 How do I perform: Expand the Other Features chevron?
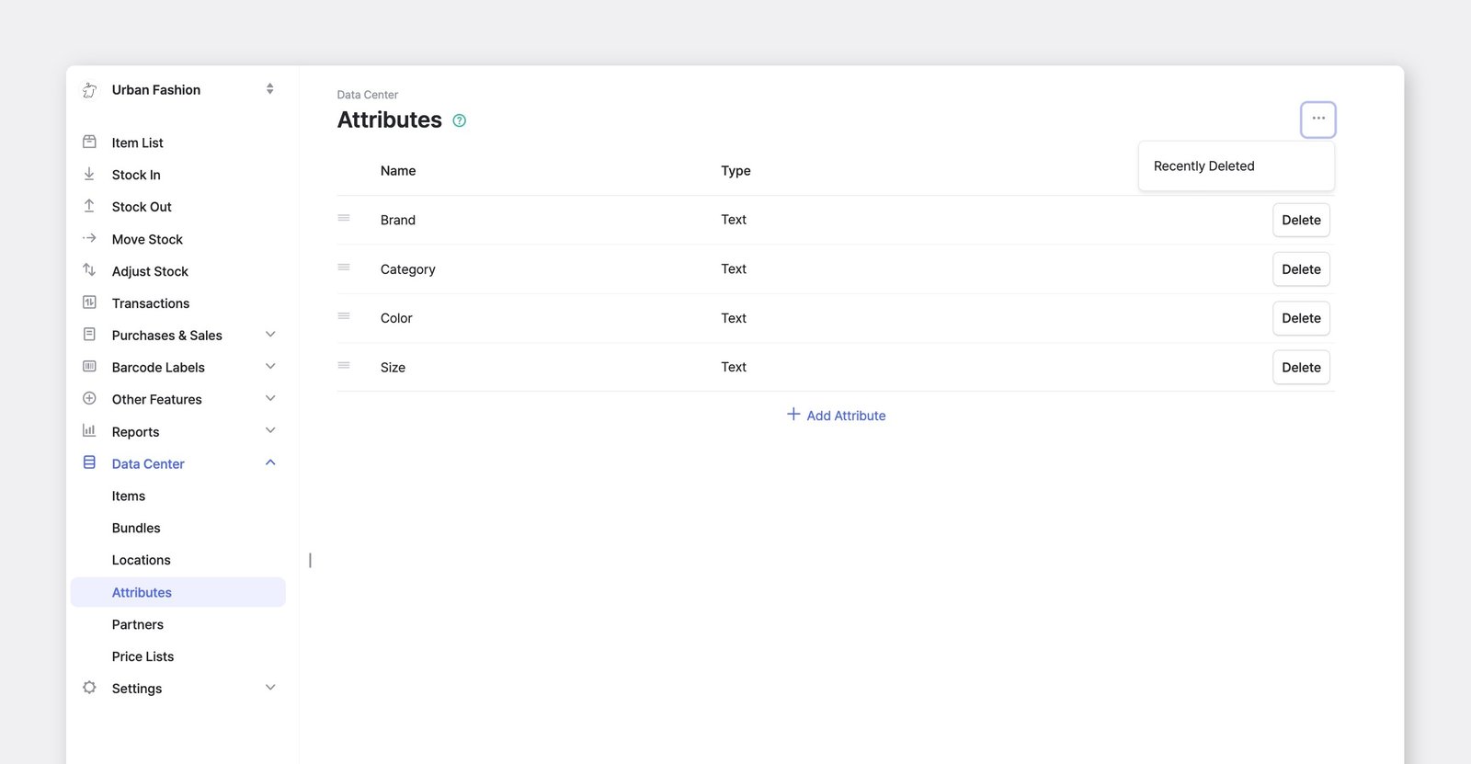point(270,399)
